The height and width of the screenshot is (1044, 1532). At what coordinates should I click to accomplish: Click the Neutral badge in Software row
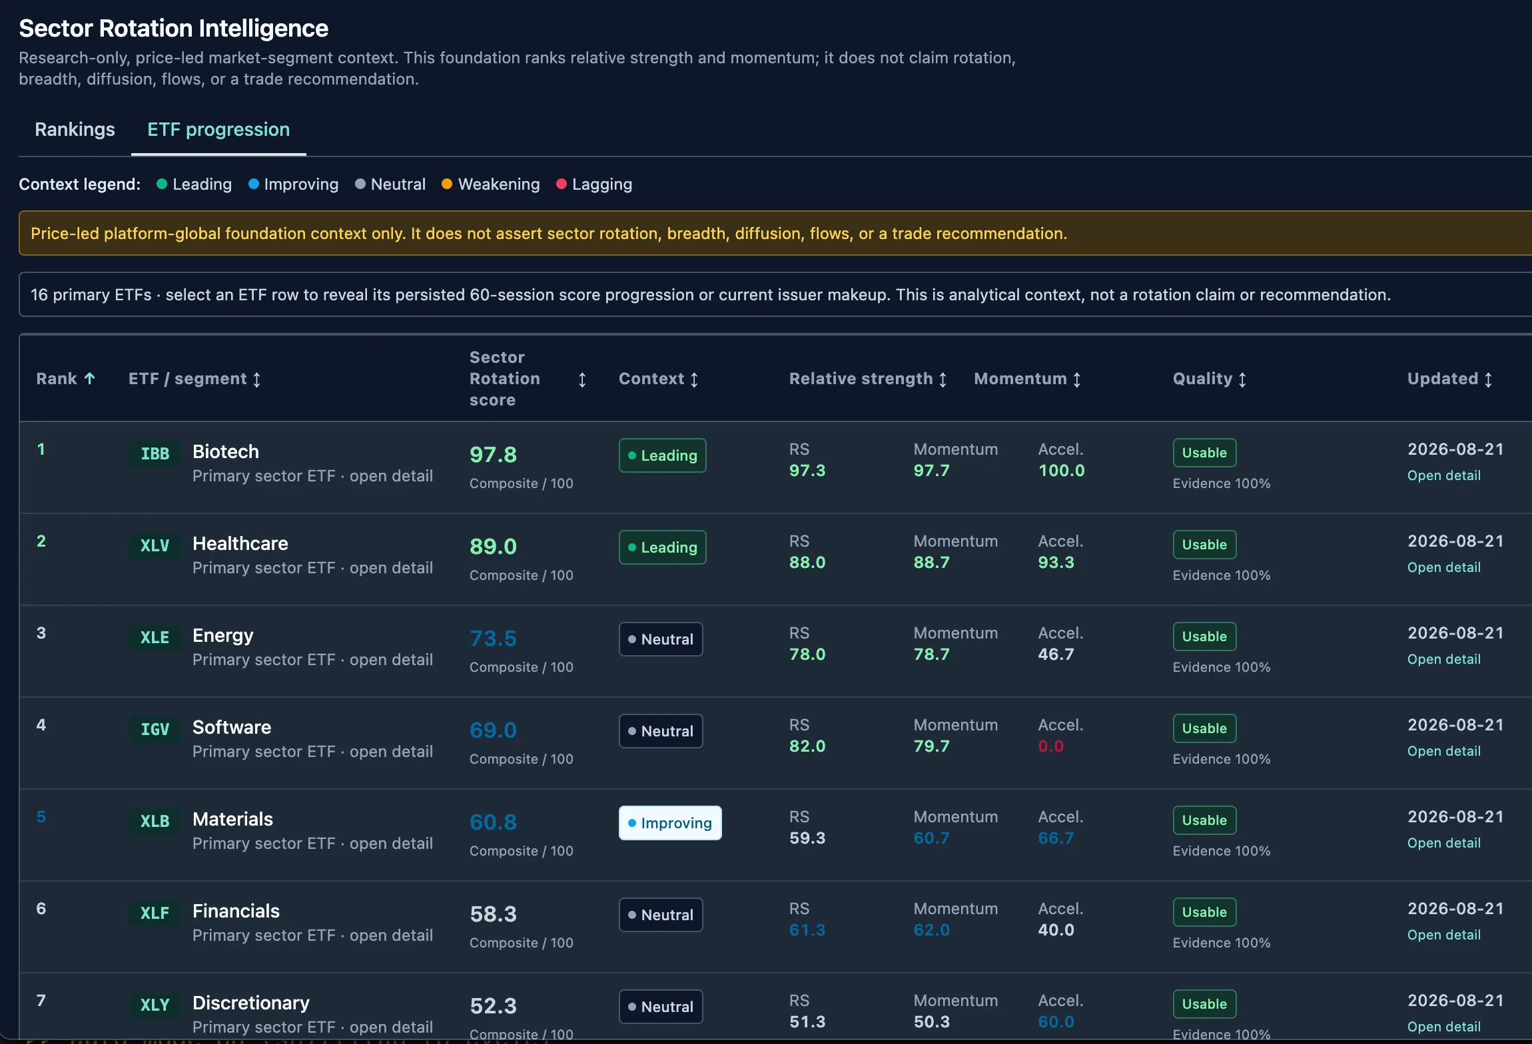[x=661, y=731]
